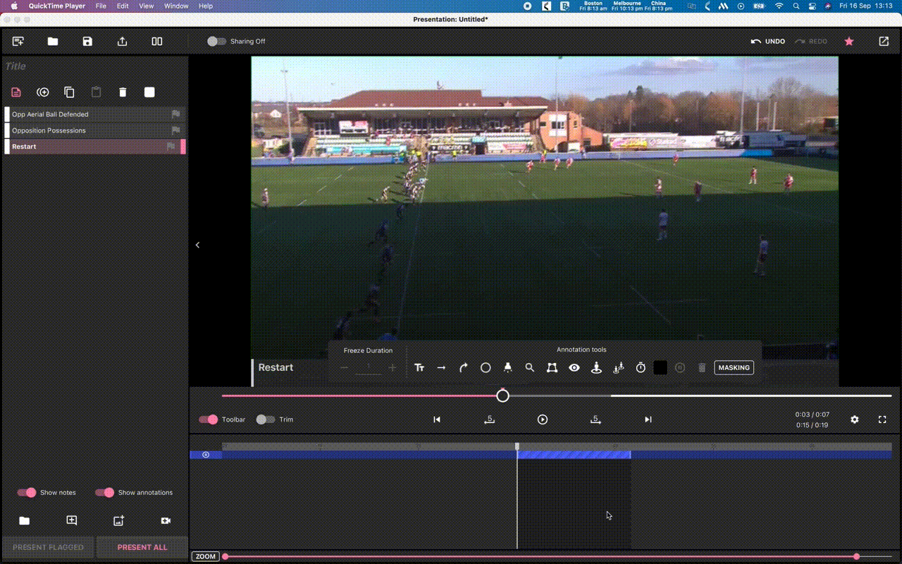Skip to next clip
This screenshot has height=564, width=902.
coord(648,419)
